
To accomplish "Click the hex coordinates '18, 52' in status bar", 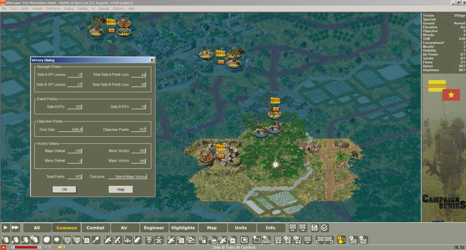I will [x=460, y=248].
